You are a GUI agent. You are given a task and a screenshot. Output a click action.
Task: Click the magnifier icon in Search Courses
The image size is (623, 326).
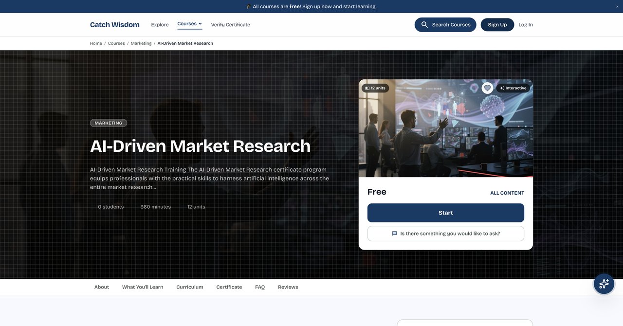pyautogui.click(x=424, y=25)
